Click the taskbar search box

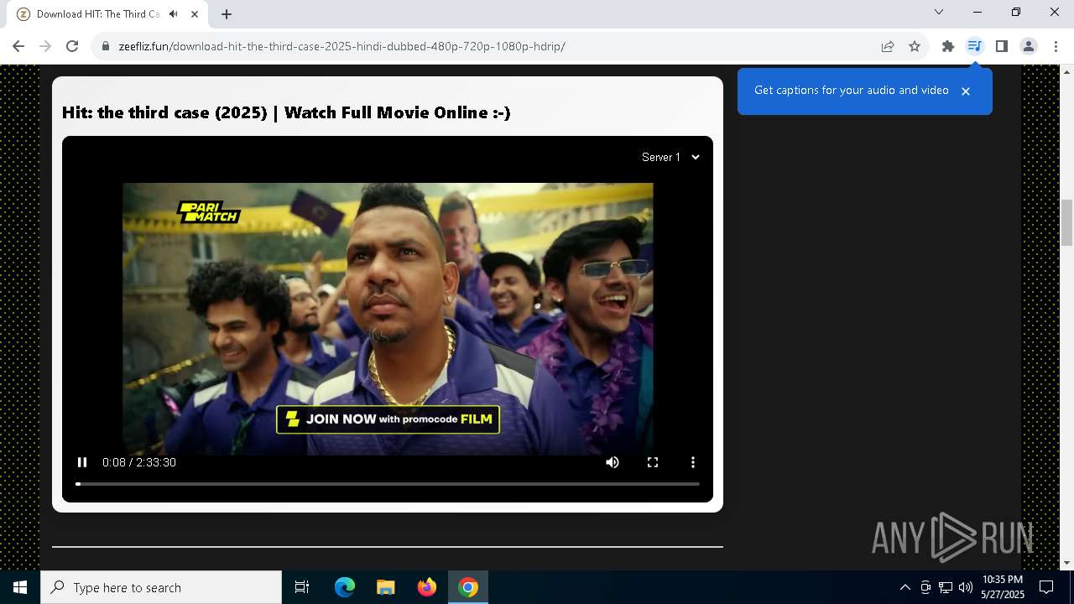(161, 587)
